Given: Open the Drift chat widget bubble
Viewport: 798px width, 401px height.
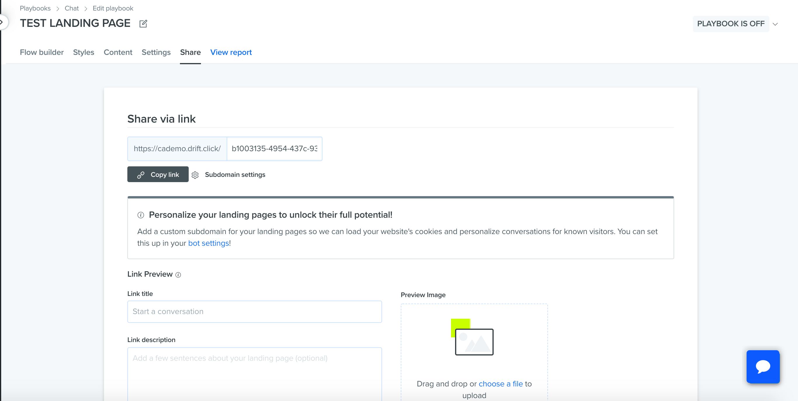Looking at the screenshot, I should (x=763, y=367).
